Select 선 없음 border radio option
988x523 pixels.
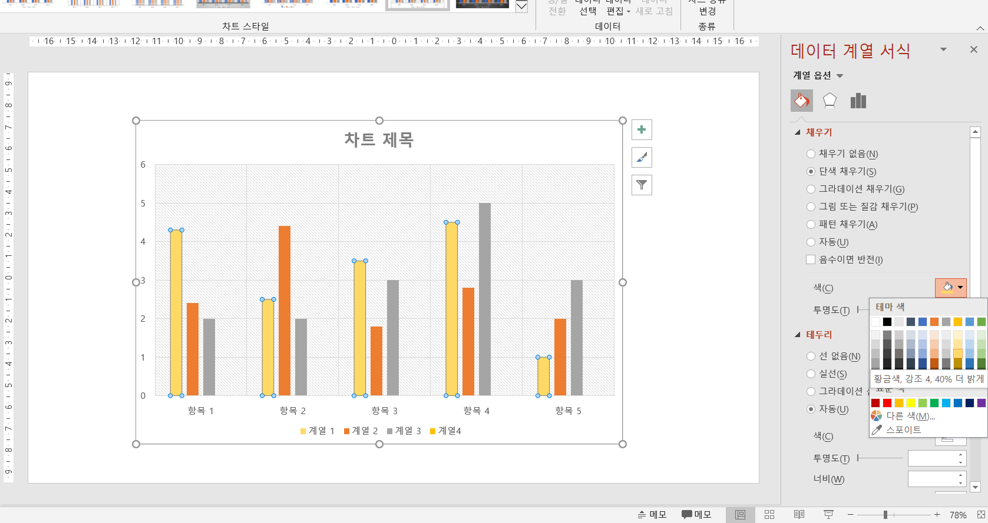pyautogui.click(x=834, y=356)
